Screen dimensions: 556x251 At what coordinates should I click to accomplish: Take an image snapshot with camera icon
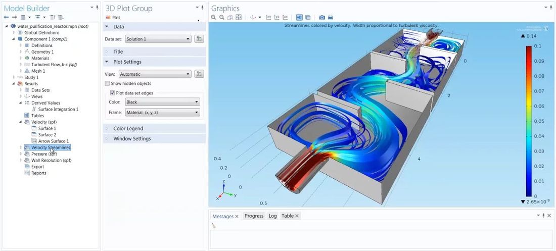pos(322,17)
